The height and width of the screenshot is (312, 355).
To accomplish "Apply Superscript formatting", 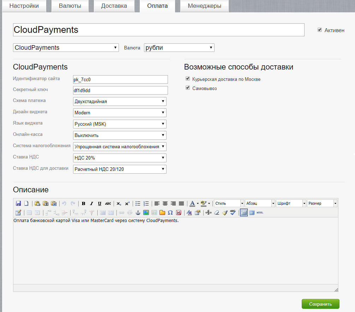I will [x=127, y=203].
